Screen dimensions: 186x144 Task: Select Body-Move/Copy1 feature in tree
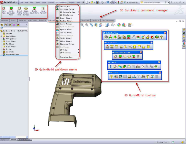(11, 54)
